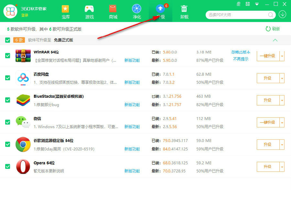Open 新版功能 link for BlueStacks
291x197 pixels.
(x=132, y=104)
